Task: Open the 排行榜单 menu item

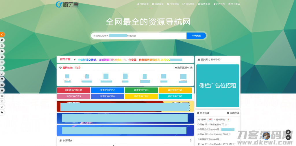Action: [x=188, y=4]
